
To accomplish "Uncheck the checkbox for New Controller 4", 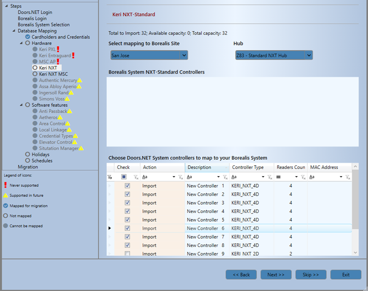I will click(x=127, y=211).
